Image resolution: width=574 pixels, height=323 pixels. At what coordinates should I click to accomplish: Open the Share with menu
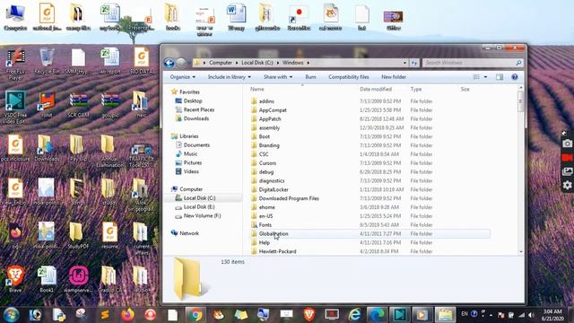278,77
